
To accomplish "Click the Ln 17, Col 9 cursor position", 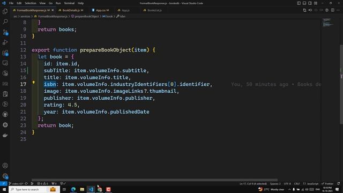I will (253, 183).
